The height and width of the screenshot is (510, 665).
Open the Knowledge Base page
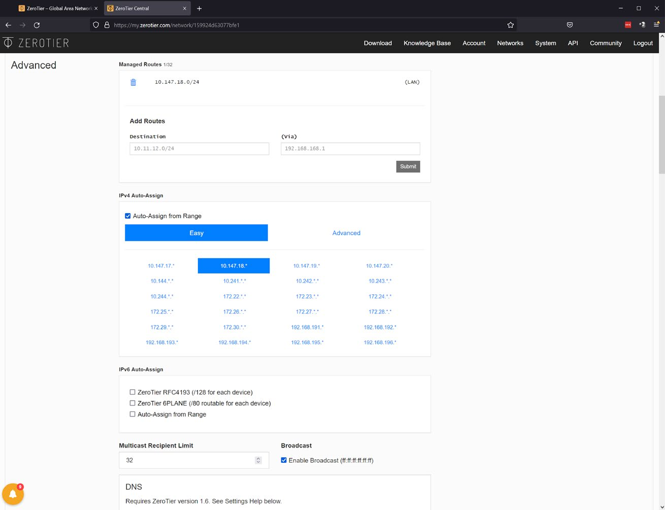pyautogui.click(x=427, y=43)
